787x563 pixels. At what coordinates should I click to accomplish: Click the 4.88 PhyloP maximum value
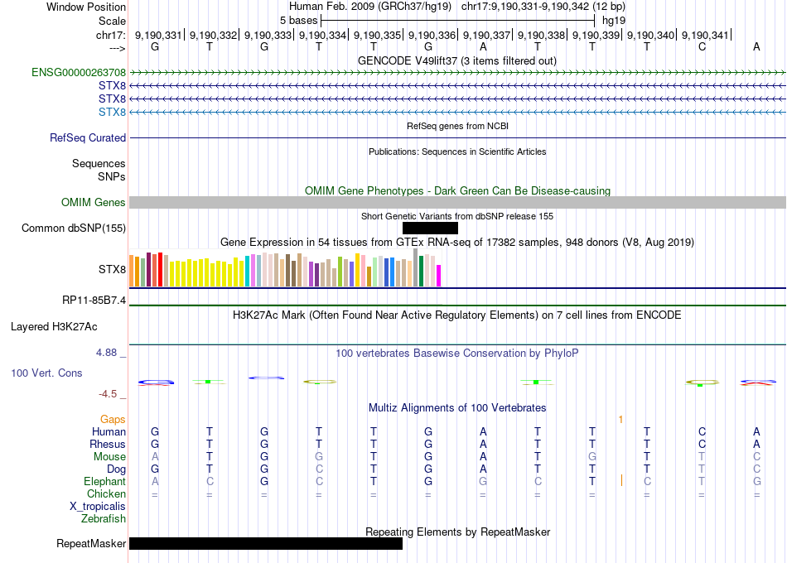click(107, 353)
